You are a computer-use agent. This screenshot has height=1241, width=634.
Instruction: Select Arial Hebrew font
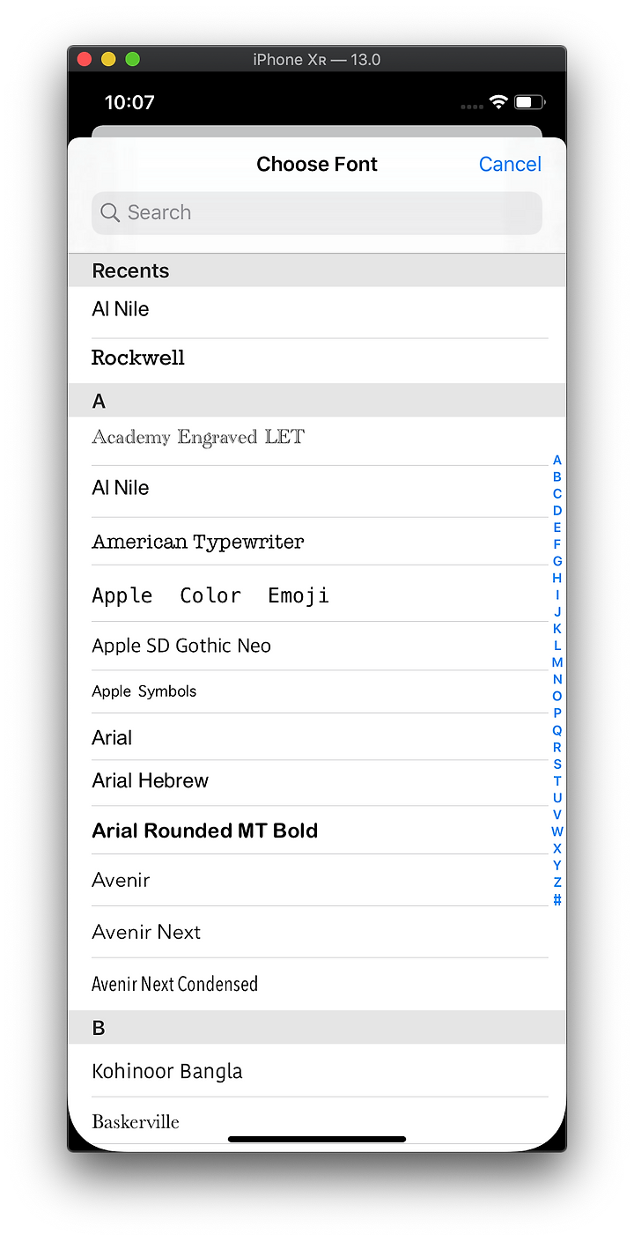tap(317, 783)
